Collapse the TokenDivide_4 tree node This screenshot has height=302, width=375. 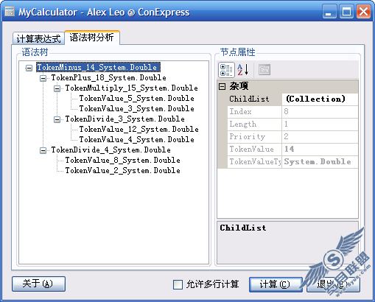click(43, 150)
